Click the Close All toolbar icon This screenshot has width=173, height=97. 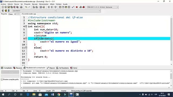[x=17, y=7]
